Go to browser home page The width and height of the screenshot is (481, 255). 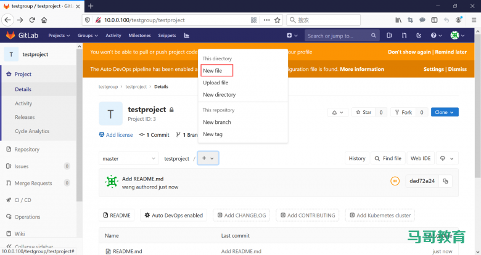pyautogui.click(x=44, y=20)
